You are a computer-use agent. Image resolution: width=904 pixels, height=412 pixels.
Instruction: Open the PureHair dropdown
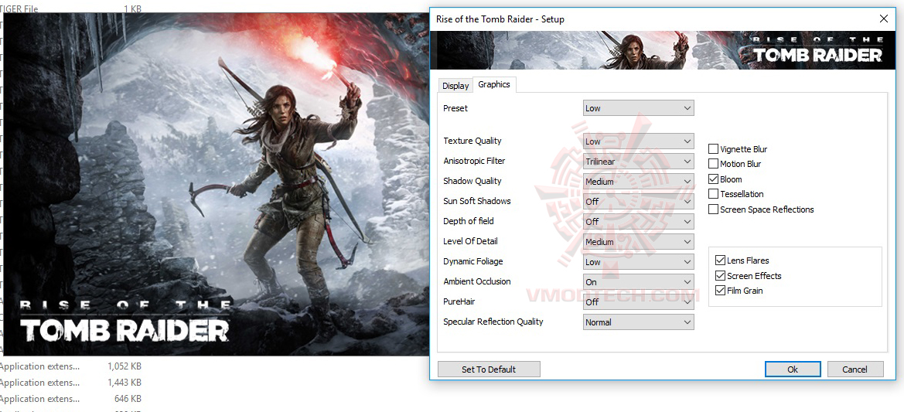[638, 302]
